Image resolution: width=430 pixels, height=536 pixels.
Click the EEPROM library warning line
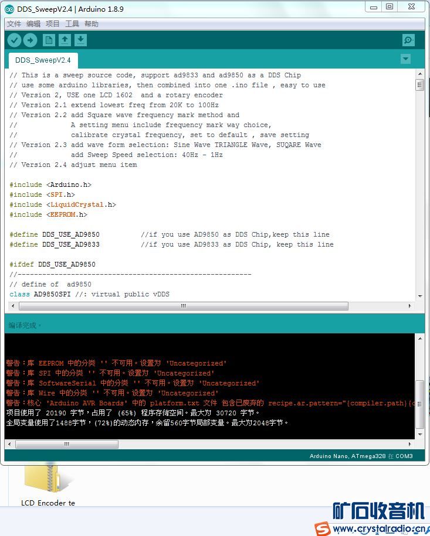(x=116, y=363)
